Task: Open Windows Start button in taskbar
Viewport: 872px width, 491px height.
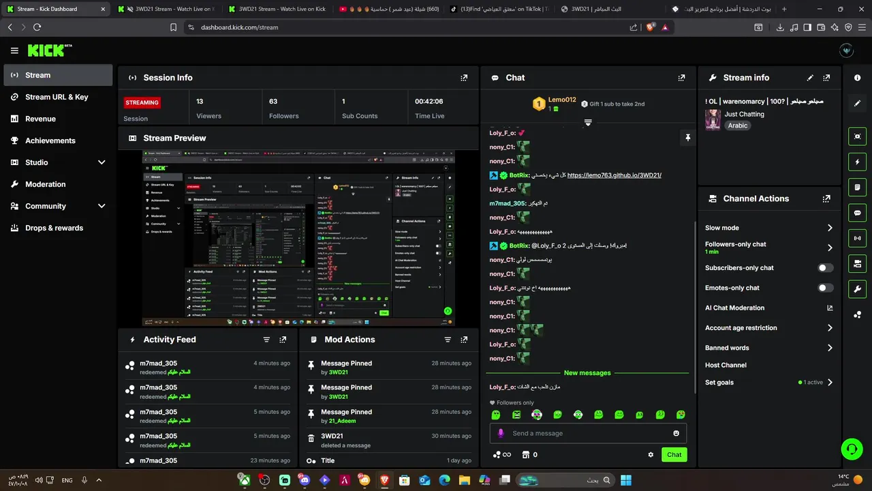Action: [x=626, y=480]
